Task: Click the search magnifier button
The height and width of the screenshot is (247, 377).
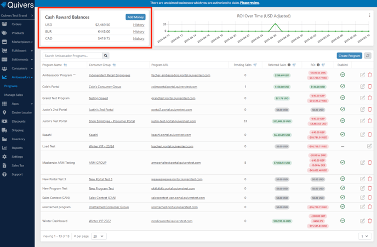Action: point(106,56)
